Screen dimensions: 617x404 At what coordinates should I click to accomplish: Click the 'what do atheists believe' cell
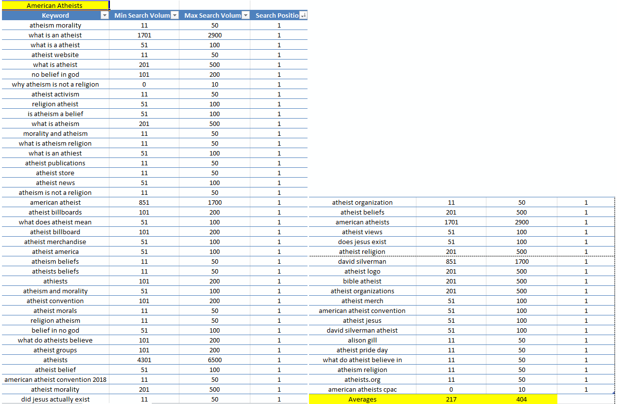55,340
